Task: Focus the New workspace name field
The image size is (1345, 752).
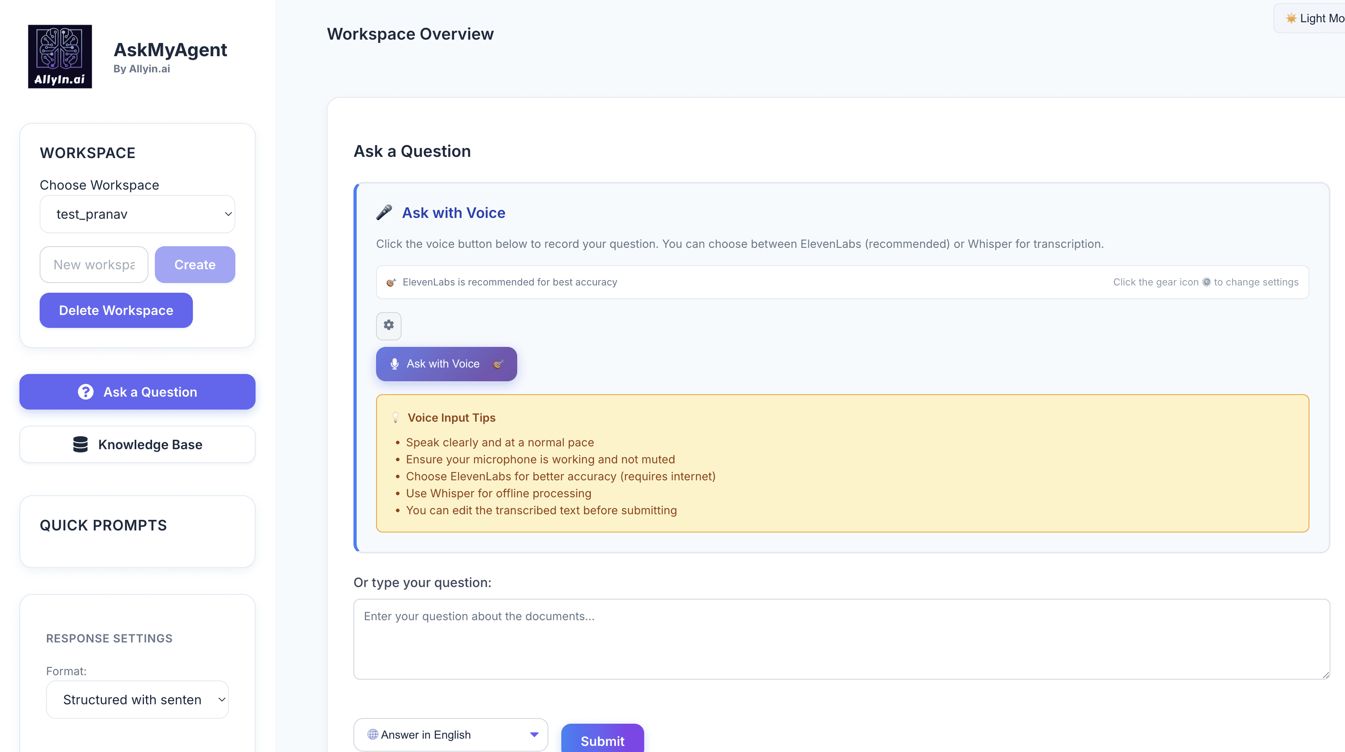Action: click(94, 264)
